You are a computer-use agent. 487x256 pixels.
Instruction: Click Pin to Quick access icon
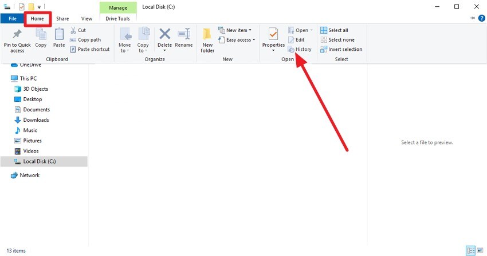(x=17, y=34)
